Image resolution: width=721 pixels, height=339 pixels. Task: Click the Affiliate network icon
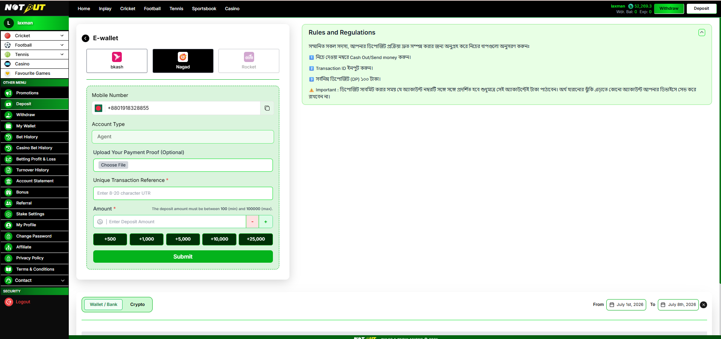(9, 247)
